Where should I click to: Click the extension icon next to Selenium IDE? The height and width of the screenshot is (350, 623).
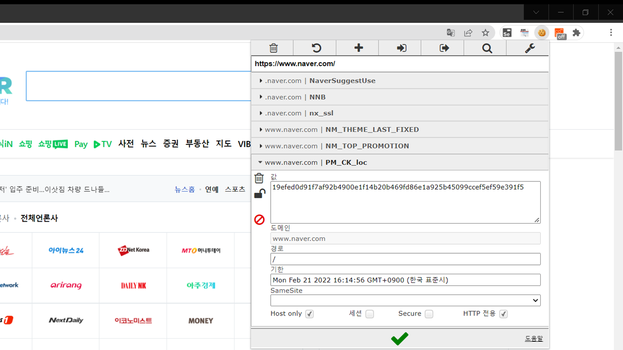525,33
